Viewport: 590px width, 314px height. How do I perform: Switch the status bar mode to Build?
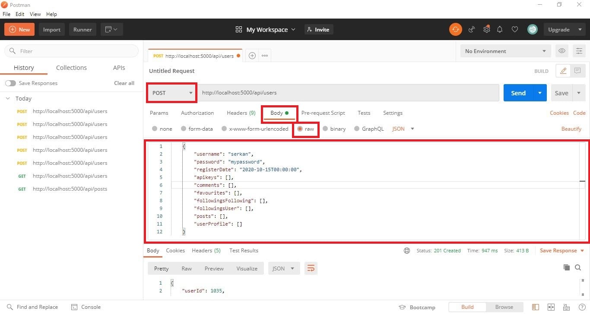[x=467, y=307]
